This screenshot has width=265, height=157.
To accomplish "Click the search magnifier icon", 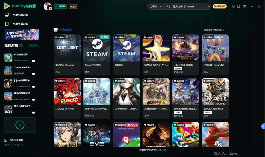I will [169, 6].
